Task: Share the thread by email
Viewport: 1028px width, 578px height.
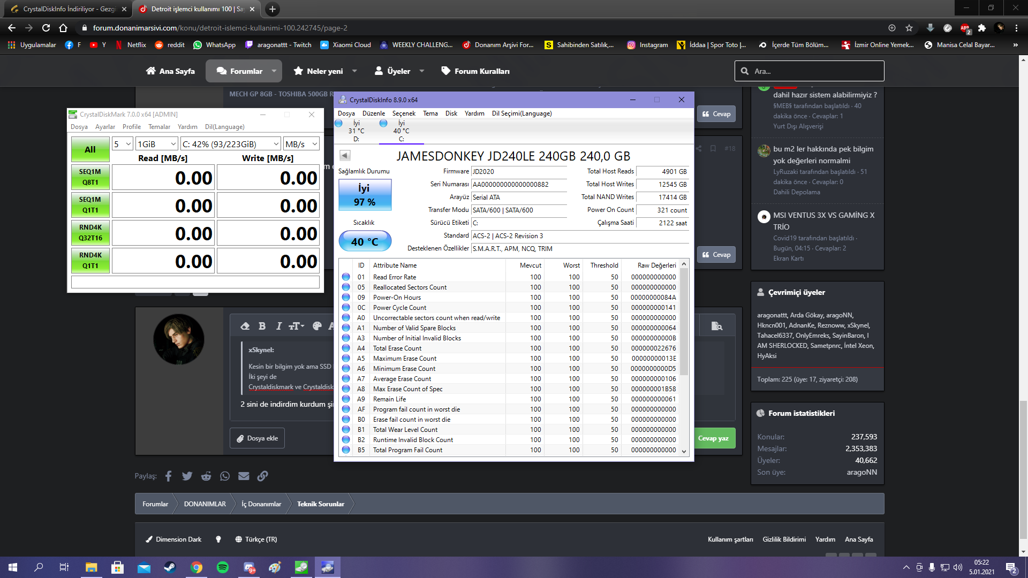Action: point(244,476)
